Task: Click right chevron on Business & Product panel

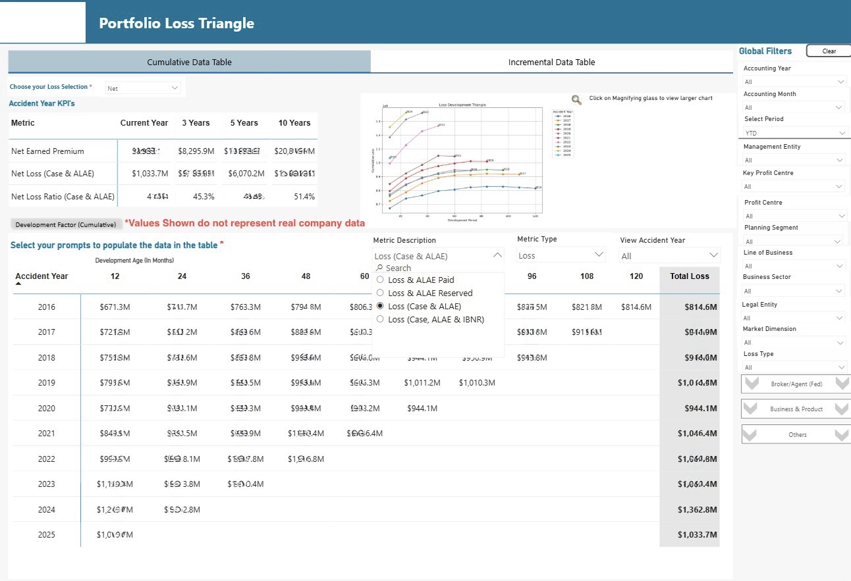Action: 841,409
